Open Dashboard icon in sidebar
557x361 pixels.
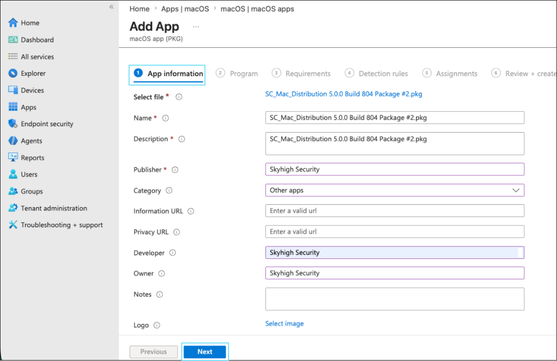[13, 40]
